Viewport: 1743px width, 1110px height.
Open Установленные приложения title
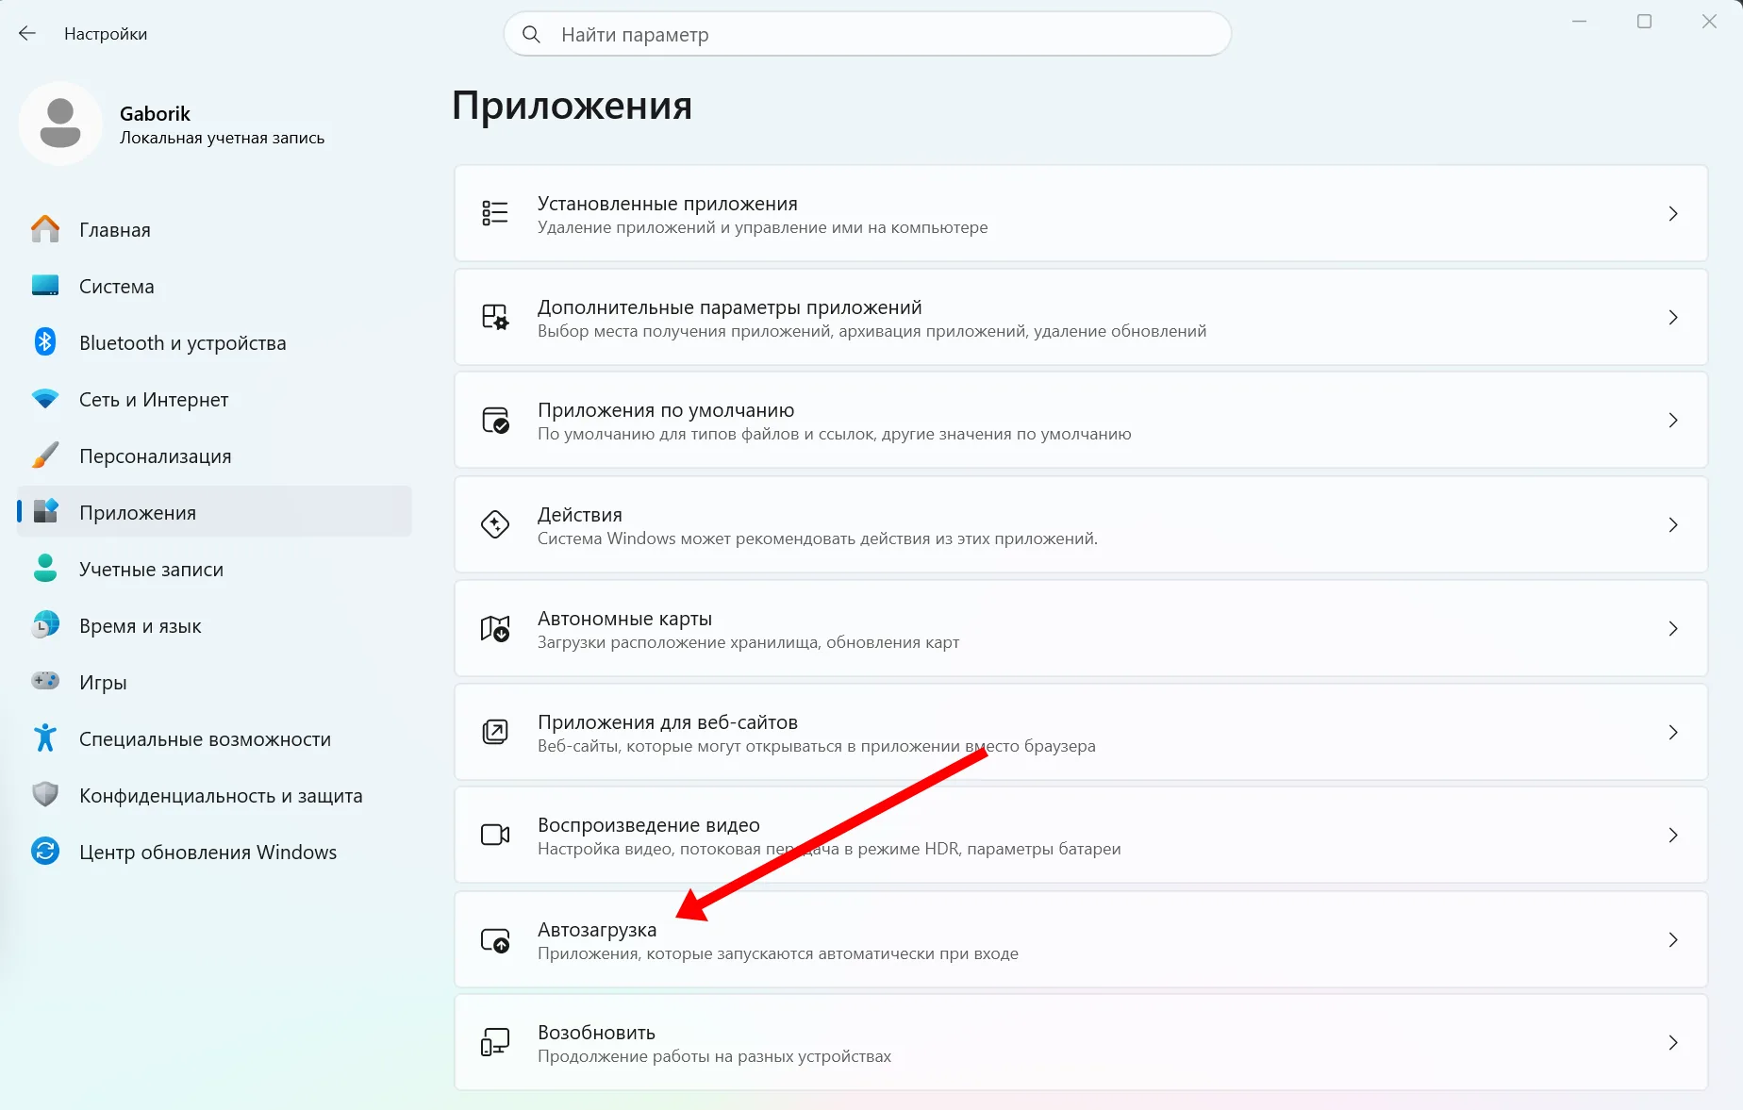tap(668, 204)
